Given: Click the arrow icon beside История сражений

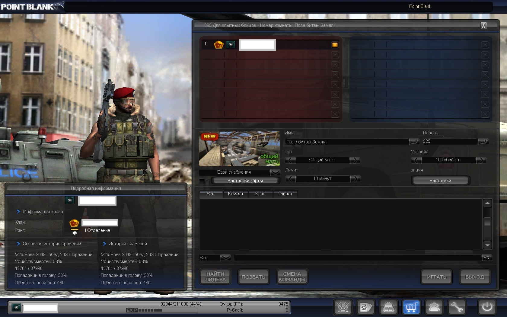Looking at the screenshot, I should (x=104, y=244).
